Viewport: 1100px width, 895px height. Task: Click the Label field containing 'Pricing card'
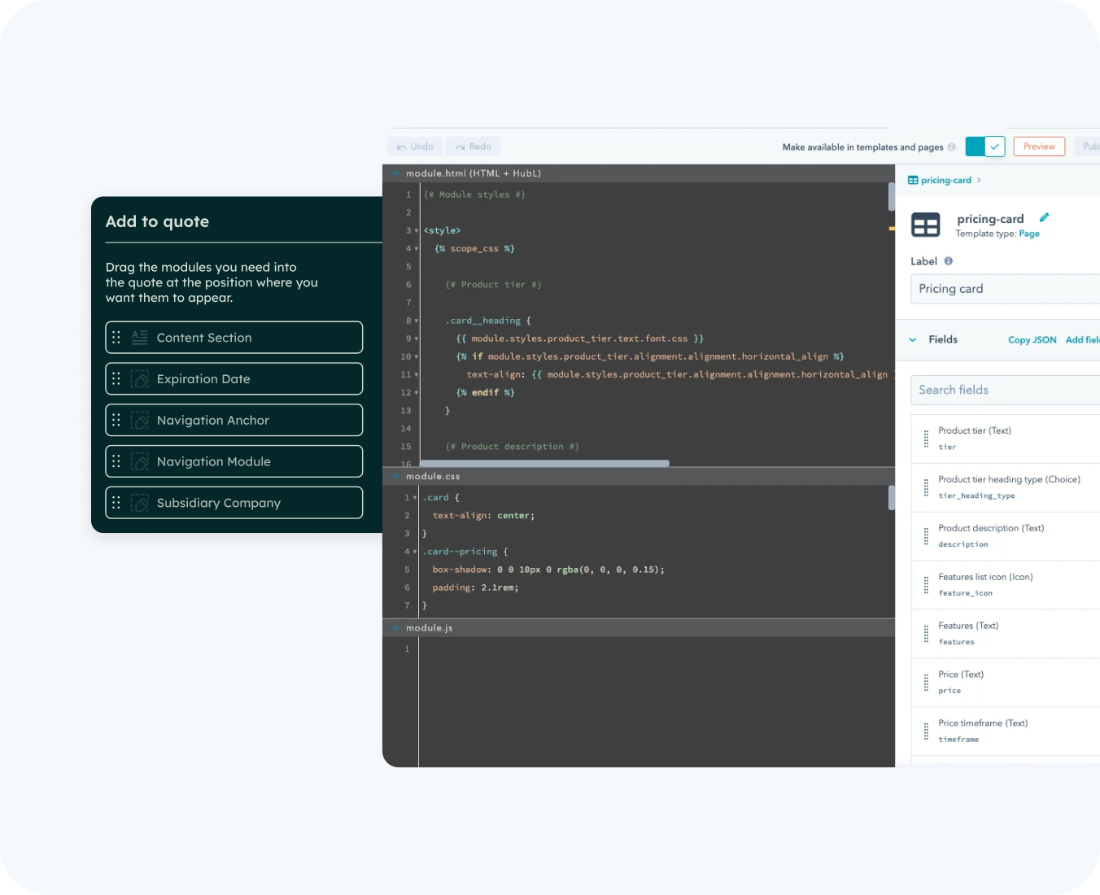point(1006,289)
